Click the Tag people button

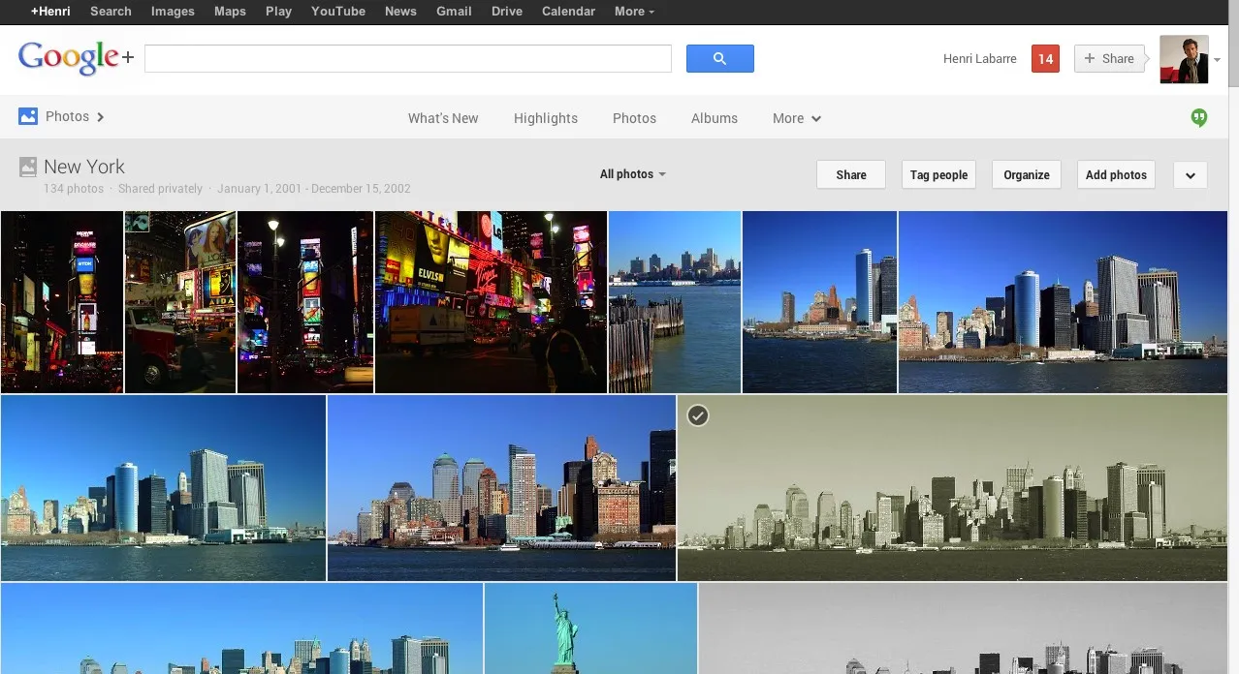click(938, 174)
